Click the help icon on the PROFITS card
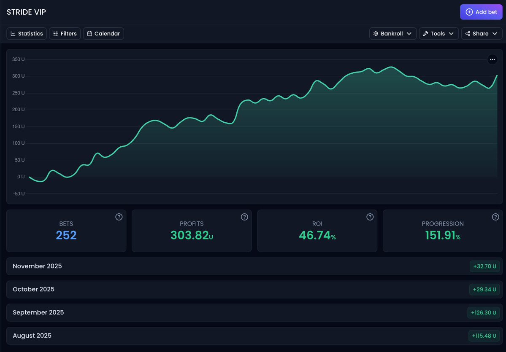The image size is (506, 352). pyautogui.click(x=244, y=217)
